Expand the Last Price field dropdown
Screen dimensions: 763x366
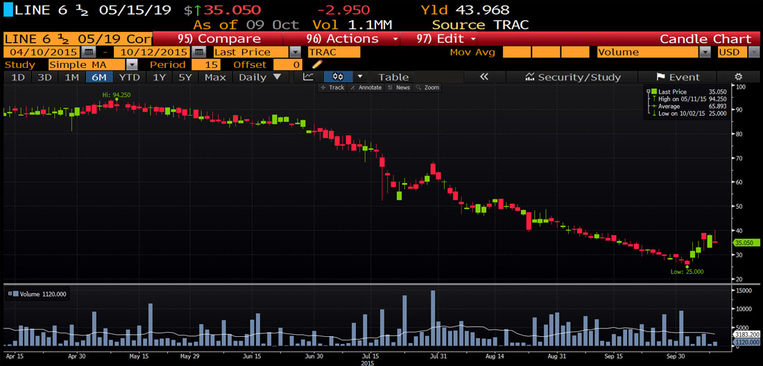(295, 52)
